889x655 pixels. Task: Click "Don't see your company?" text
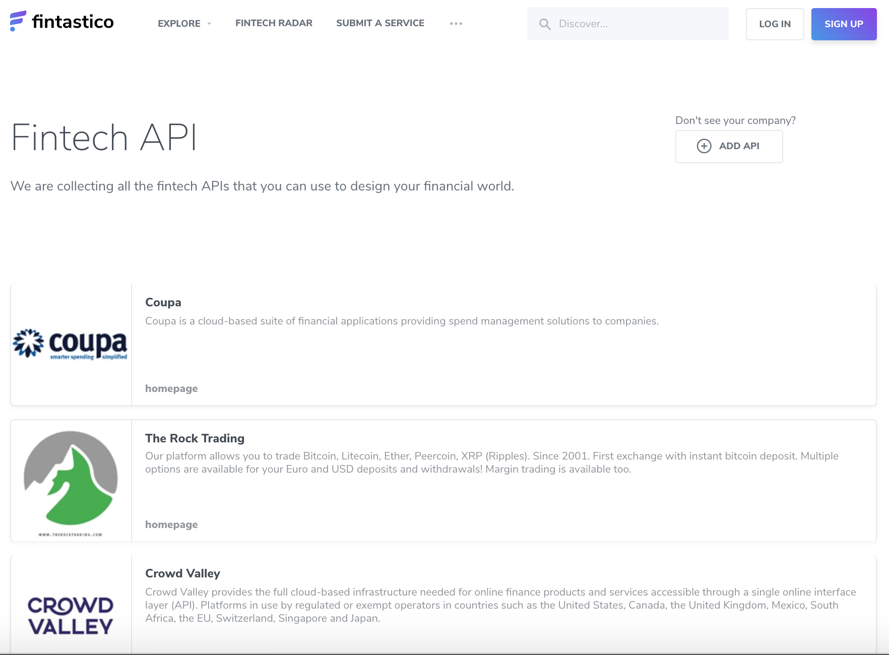pyautogui.click(x=735, y=120)
